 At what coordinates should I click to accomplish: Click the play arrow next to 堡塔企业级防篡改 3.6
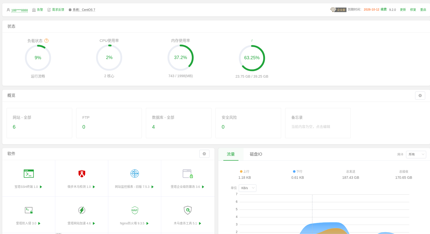click(203, 187)
